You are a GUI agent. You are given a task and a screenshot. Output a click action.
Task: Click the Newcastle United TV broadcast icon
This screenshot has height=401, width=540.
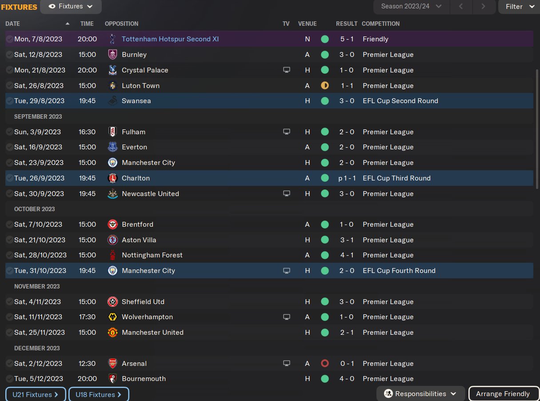point(287,193)
